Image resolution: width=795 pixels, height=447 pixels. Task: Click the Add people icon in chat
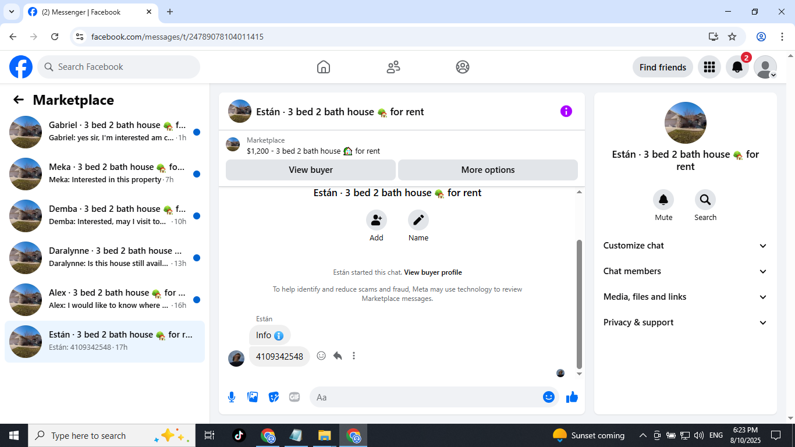pyautogui.click(x=377, y=220)
